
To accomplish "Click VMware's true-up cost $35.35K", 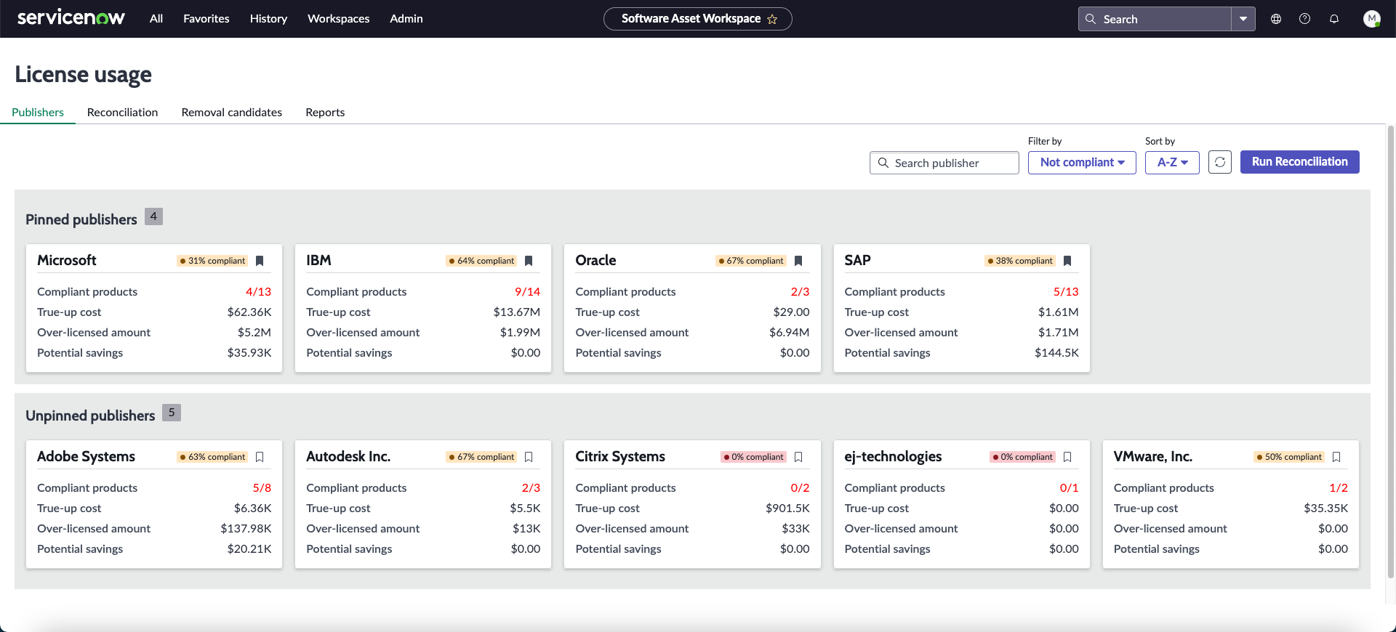I will (x=1326, y=508).
